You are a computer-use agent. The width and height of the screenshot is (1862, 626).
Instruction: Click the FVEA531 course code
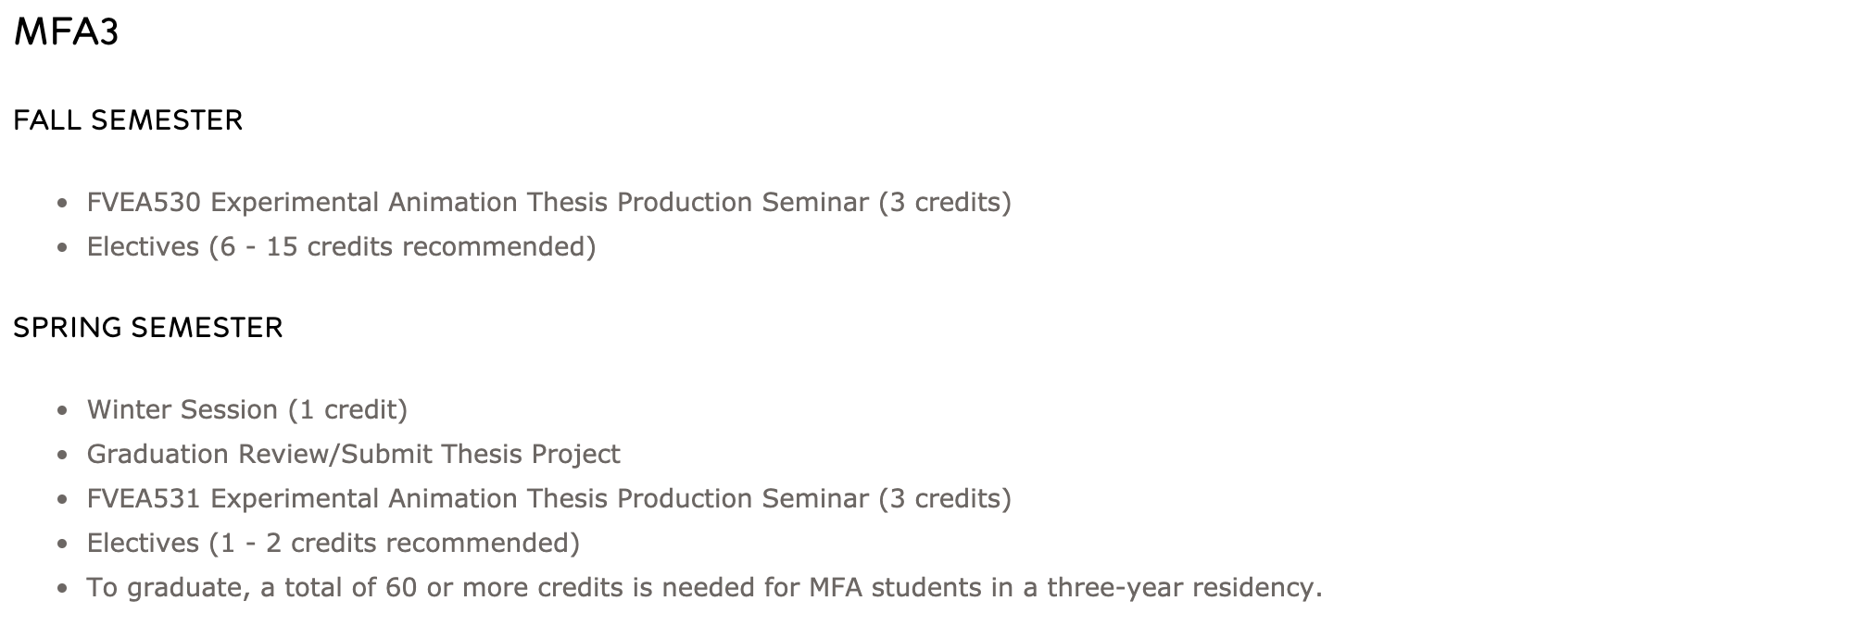point(144,499)
